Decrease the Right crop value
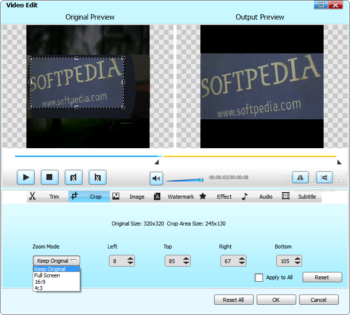This screenshot has width=350, height=315. [242, 263]
